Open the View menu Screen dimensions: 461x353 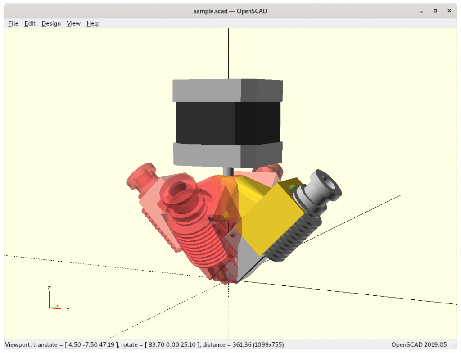click(x=73, y=23)
